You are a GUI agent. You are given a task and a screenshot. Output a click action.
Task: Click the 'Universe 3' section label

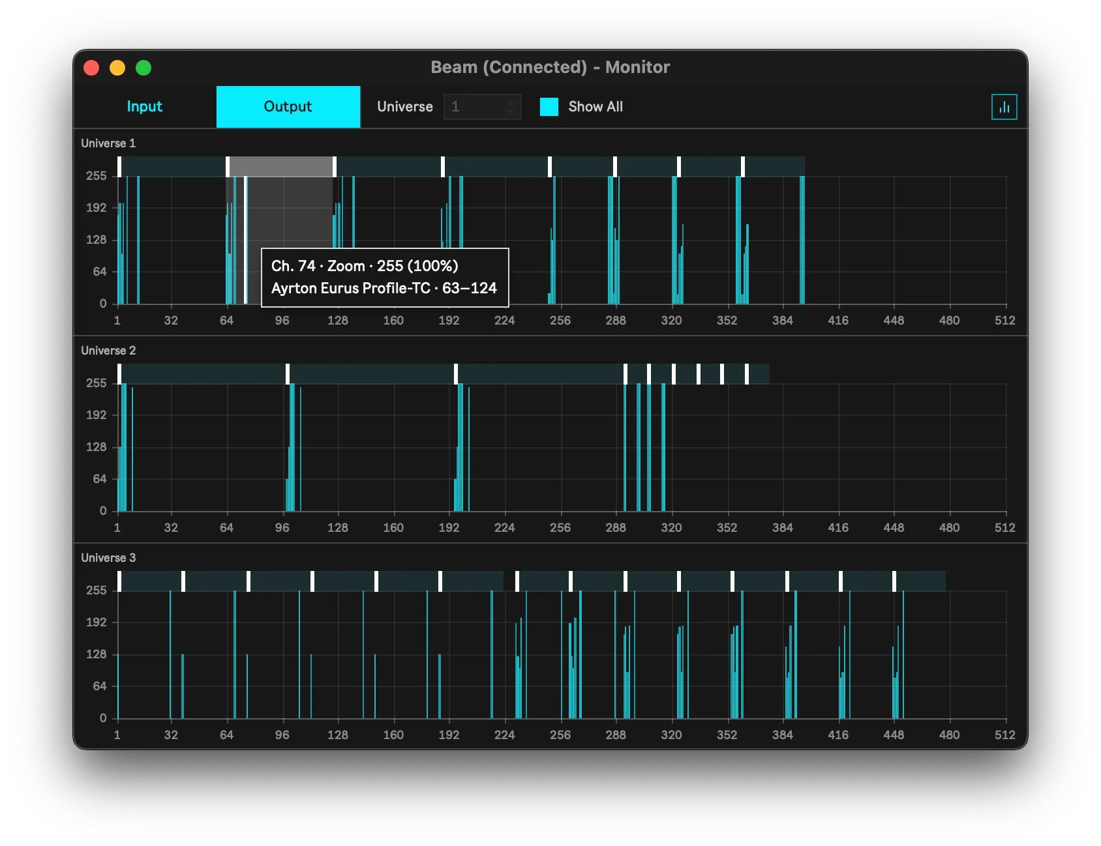click(x=108, y=558)
